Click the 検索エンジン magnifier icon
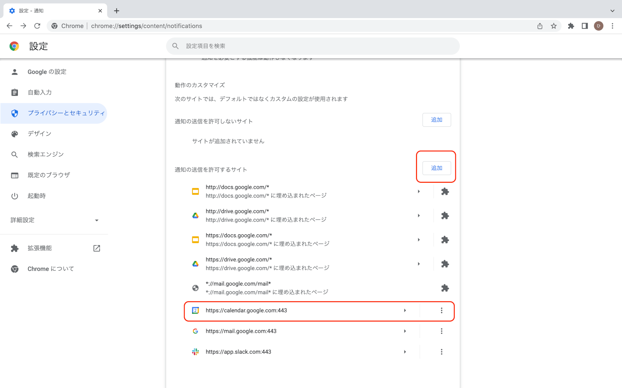Screen dimensions: 622x388 click(x=15, y=154)
